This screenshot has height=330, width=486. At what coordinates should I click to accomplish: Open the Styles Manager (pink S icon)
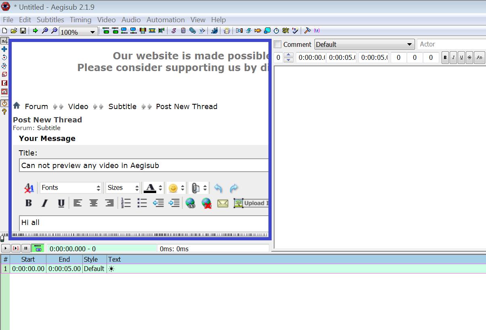pos(174,31)
